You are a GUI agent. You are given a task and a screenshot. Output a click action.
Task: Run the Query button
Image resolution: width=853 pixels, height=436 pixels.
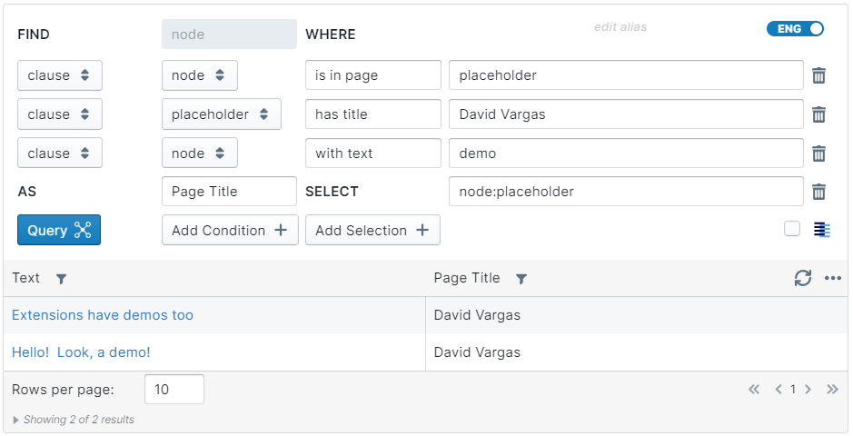pos(59,231)
